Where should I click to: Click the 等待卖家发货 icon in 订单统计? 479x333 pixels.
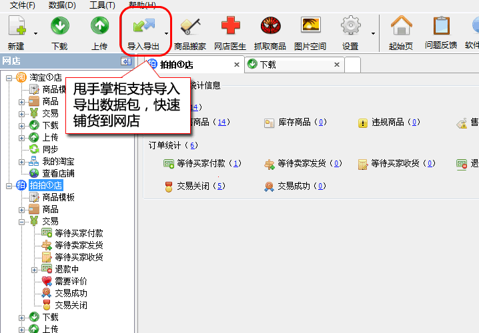[x=269, y=165]
